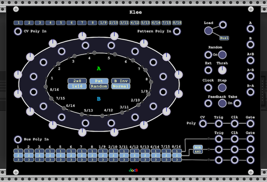Assign step 8 to bus 2
Viewport: 267px width, 182px height.
tap(92, 155)
